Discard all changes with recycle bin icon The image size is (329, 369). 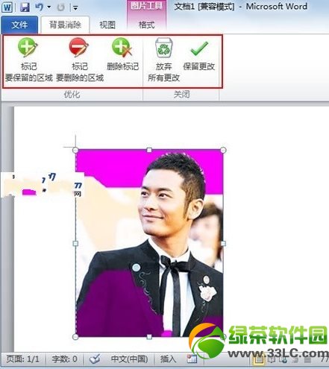[163, 60]
